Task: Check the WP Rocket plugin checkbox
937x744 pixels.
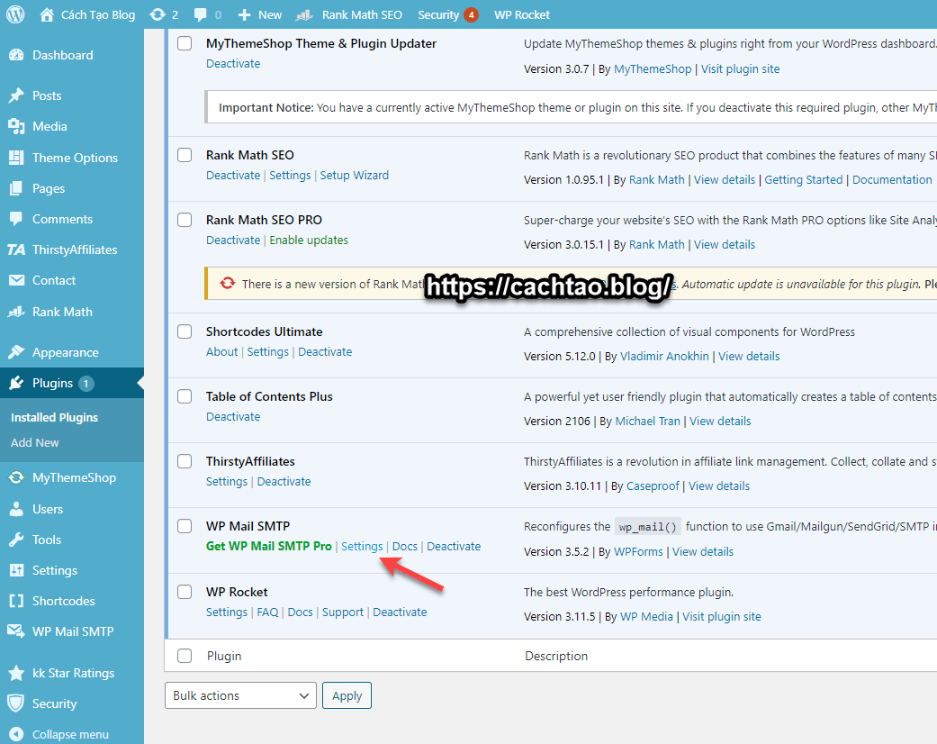Action: click(x=185, y=592)
